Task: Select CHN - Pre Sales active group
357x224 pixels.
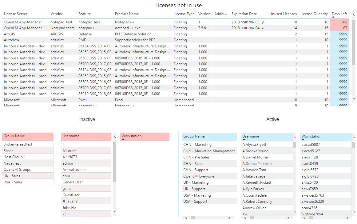Action: pyautogui.click(x=196, y=157)
